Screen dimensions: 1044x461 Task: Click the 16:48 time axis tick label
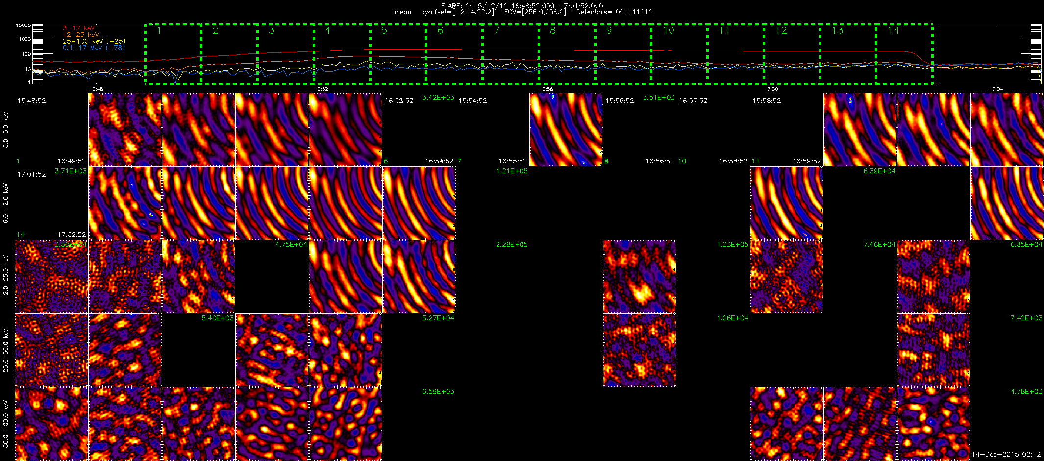[96, 89]
